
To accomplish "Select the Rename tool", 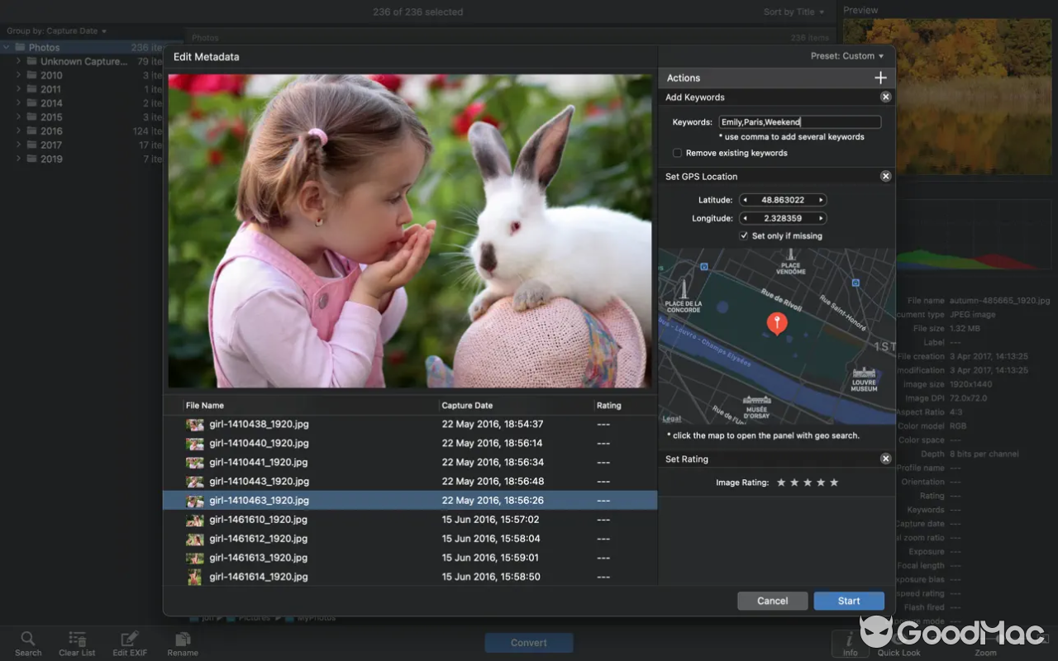I will (x=182, y=643).
